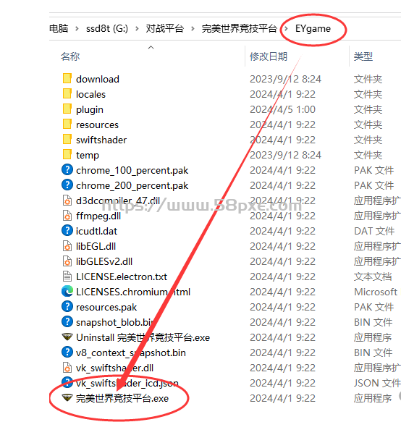Click the icudtl.dat unknown-file icon
401x422 pixels.
(67, 230)
